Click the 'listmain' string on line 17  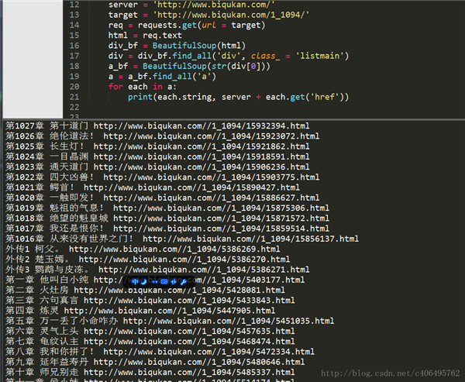click(x=319, y=56)
